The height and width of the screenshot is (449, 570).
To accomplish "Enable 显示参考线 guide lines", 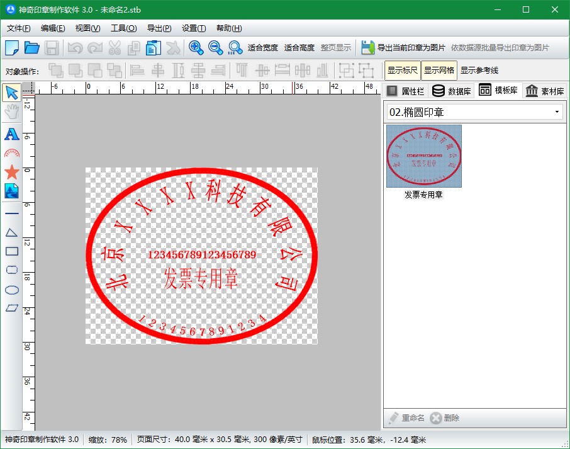I will pos(479,71).
